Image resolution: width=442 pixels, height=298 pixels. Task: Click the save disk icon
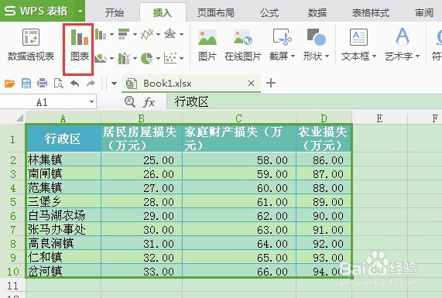click(26, 84)
